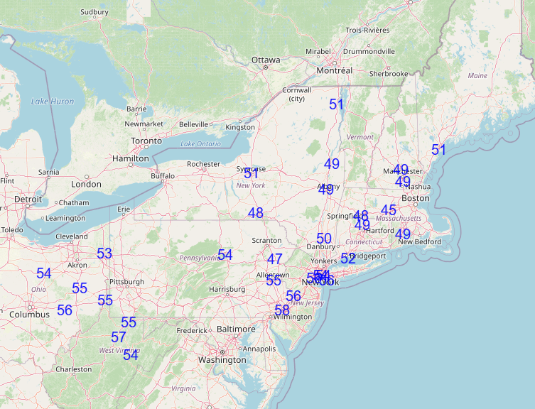The image size is (535, 409).
Task: Click the 51 reading on the Maine coast
Action: [x=438, y=150]
